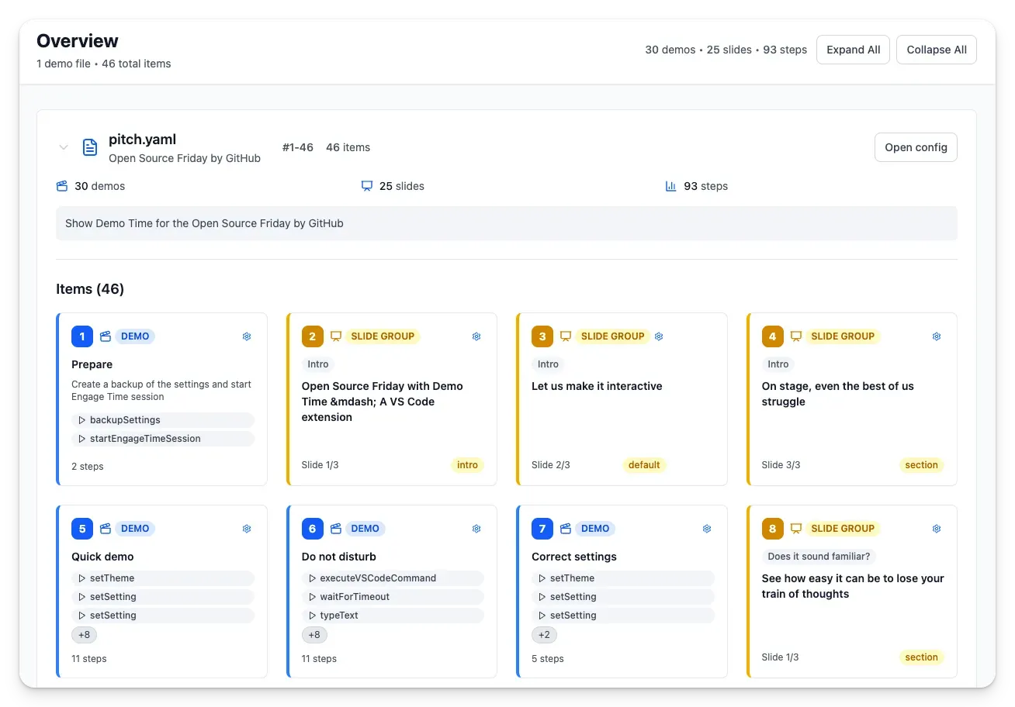
Task: Open settings gear on the Prepare demo card
Action: [247, 336]
